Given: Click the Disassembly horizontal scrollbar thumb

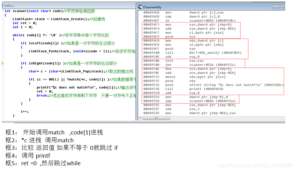Looking at the screenshot, I should (156, 118).
